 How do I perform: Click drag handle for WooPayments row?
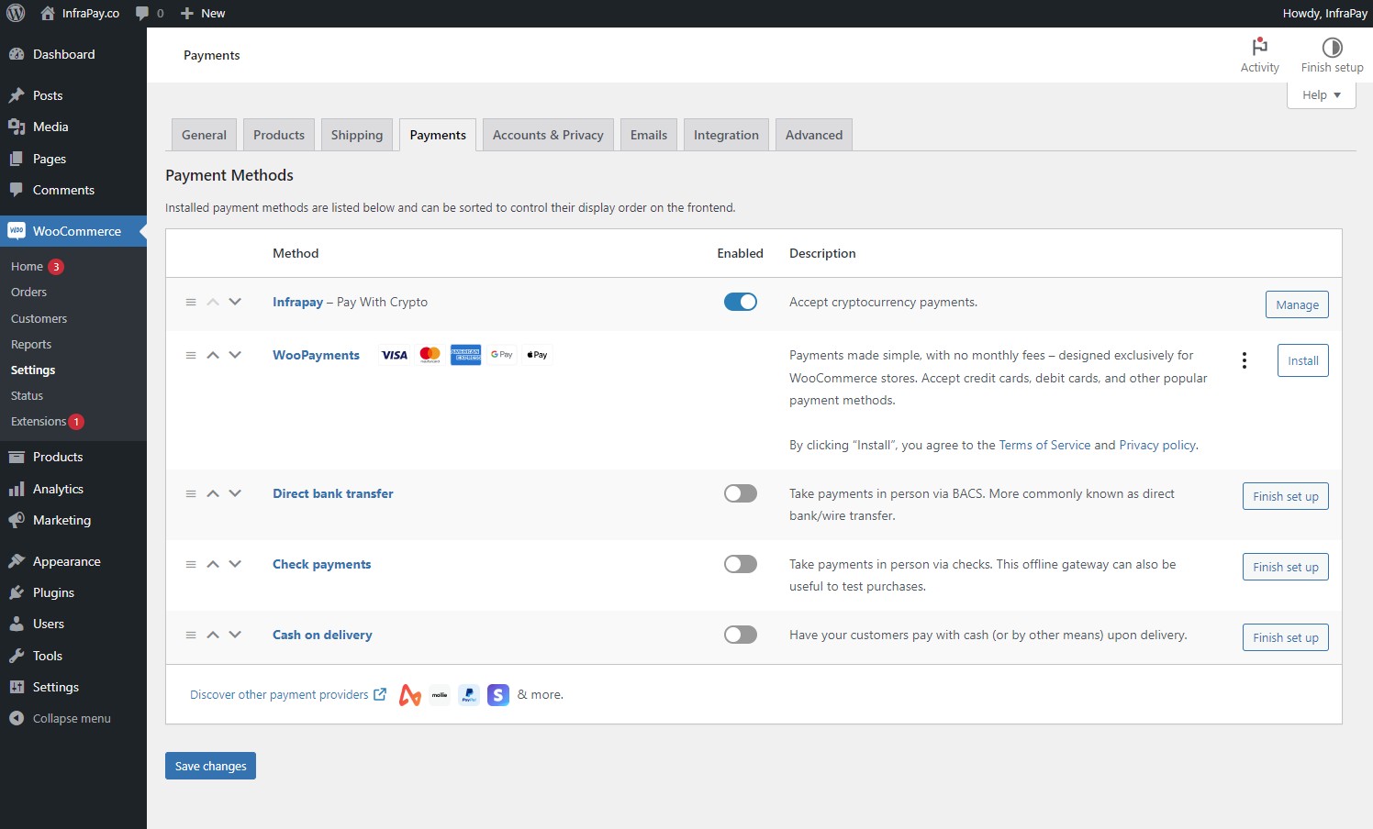[x=191, y=355]
